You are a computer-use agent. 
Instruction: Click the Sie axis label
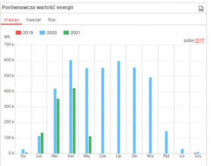coord(134,156)
